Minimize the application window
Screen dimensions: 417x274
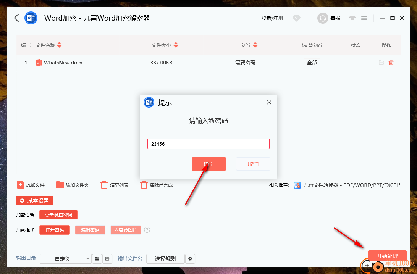coord(382,18)
